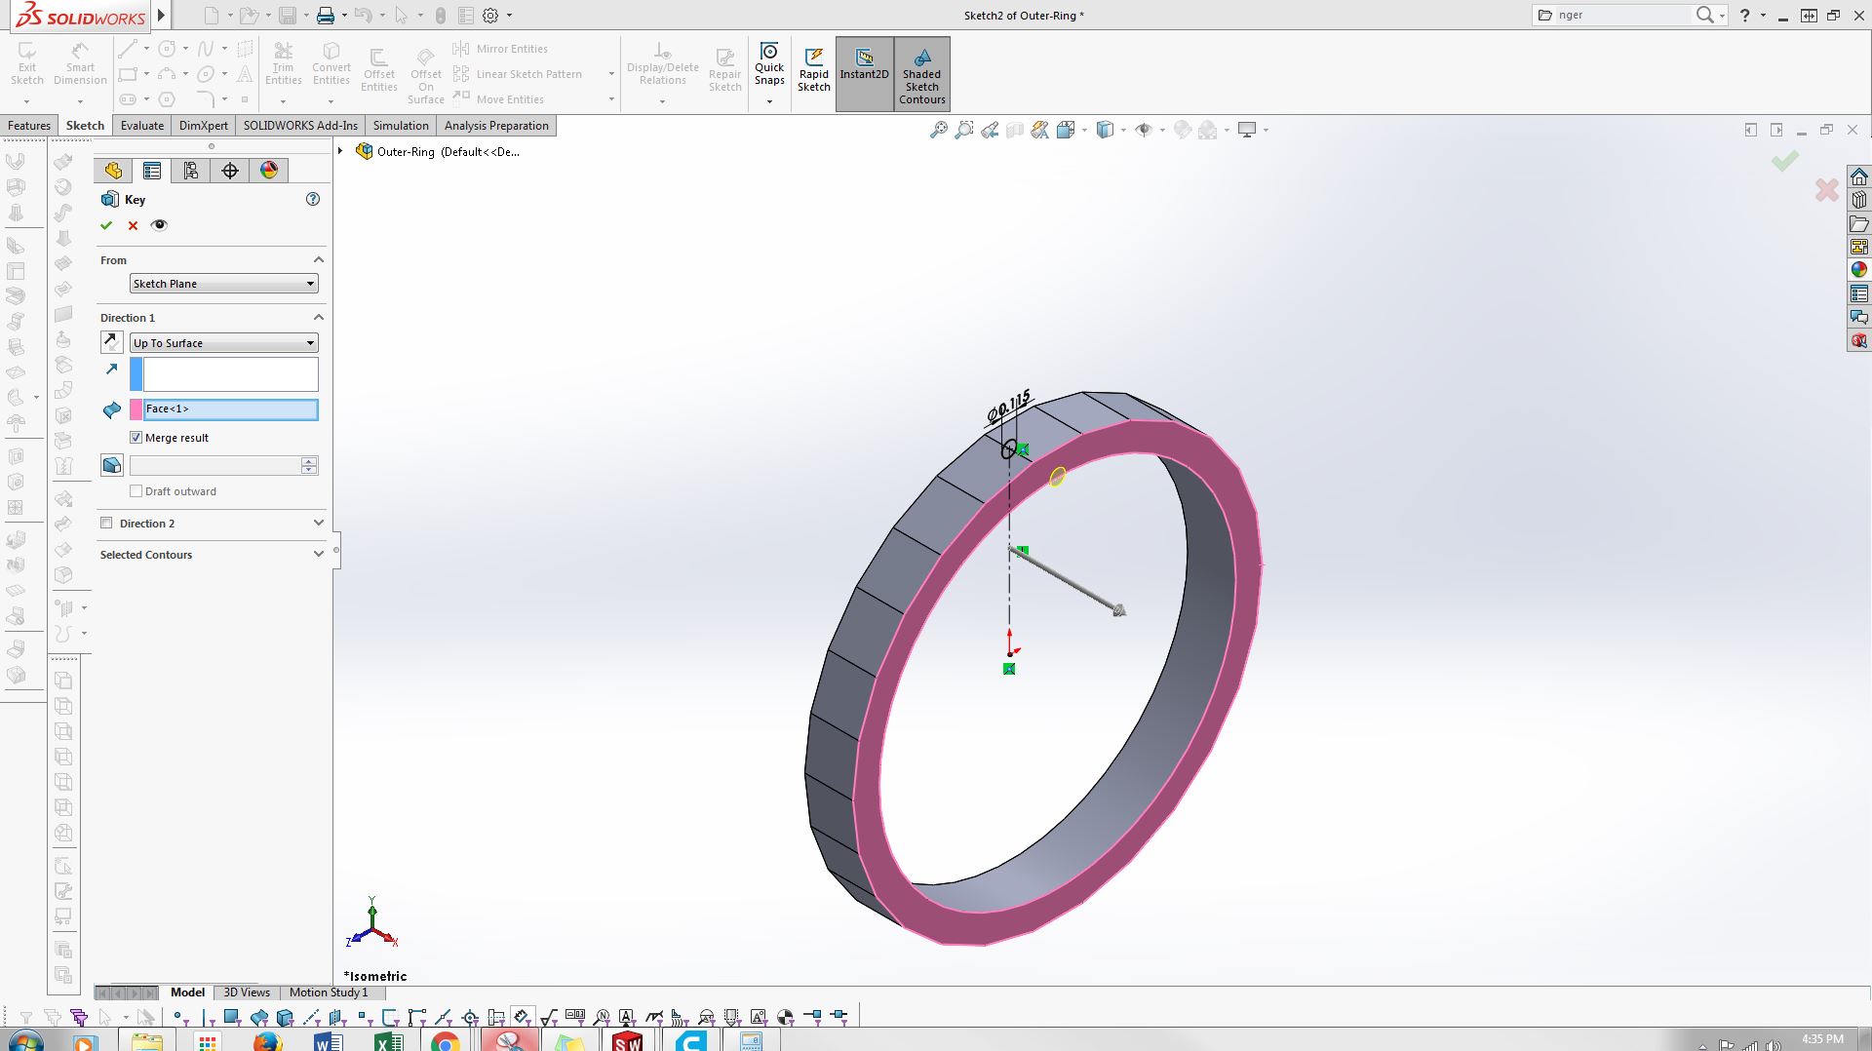
Task: Click the Reverse Direction button
Action: point(112,342)
